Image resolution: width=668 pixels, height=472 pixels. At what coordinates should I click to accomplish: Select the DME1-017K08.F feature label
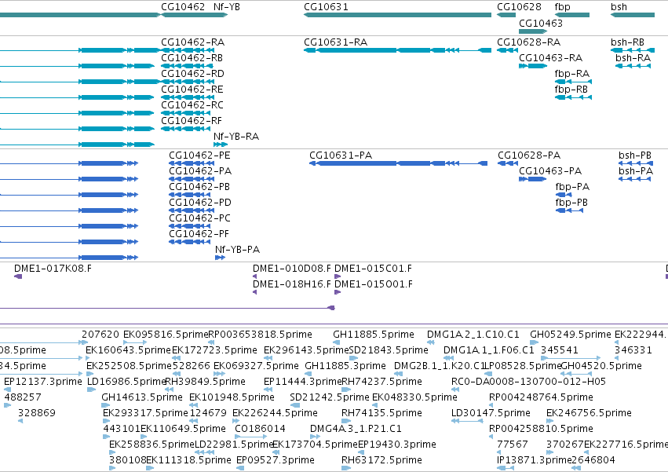(53, 269)
